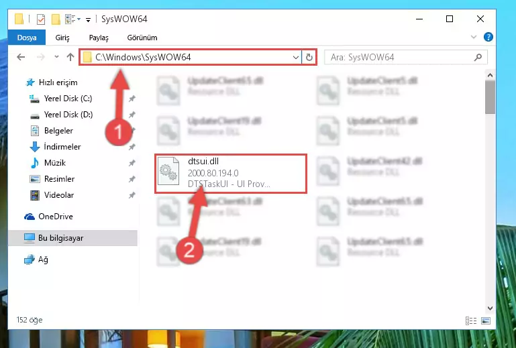Click the Properties quick access icon
This screenshot has height=348, width=516.
click(x=41, y=19)
